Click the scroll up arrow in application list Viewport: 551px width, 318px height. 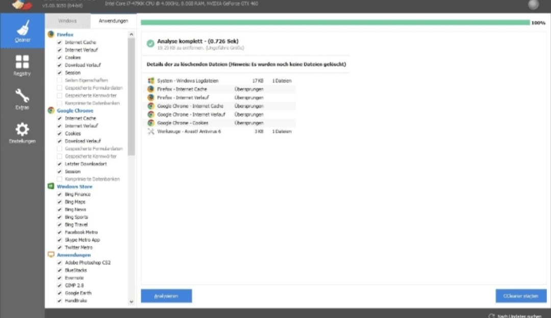click(x=131, y=34)
